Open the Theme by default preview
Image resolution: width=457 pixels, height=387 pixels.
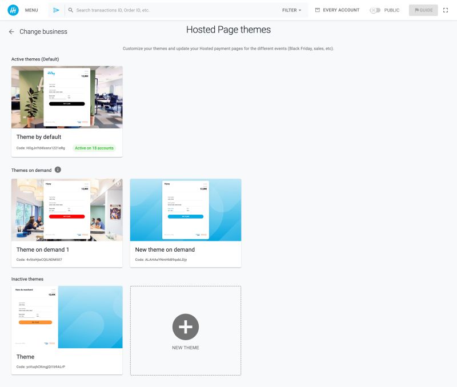point(67,96)
